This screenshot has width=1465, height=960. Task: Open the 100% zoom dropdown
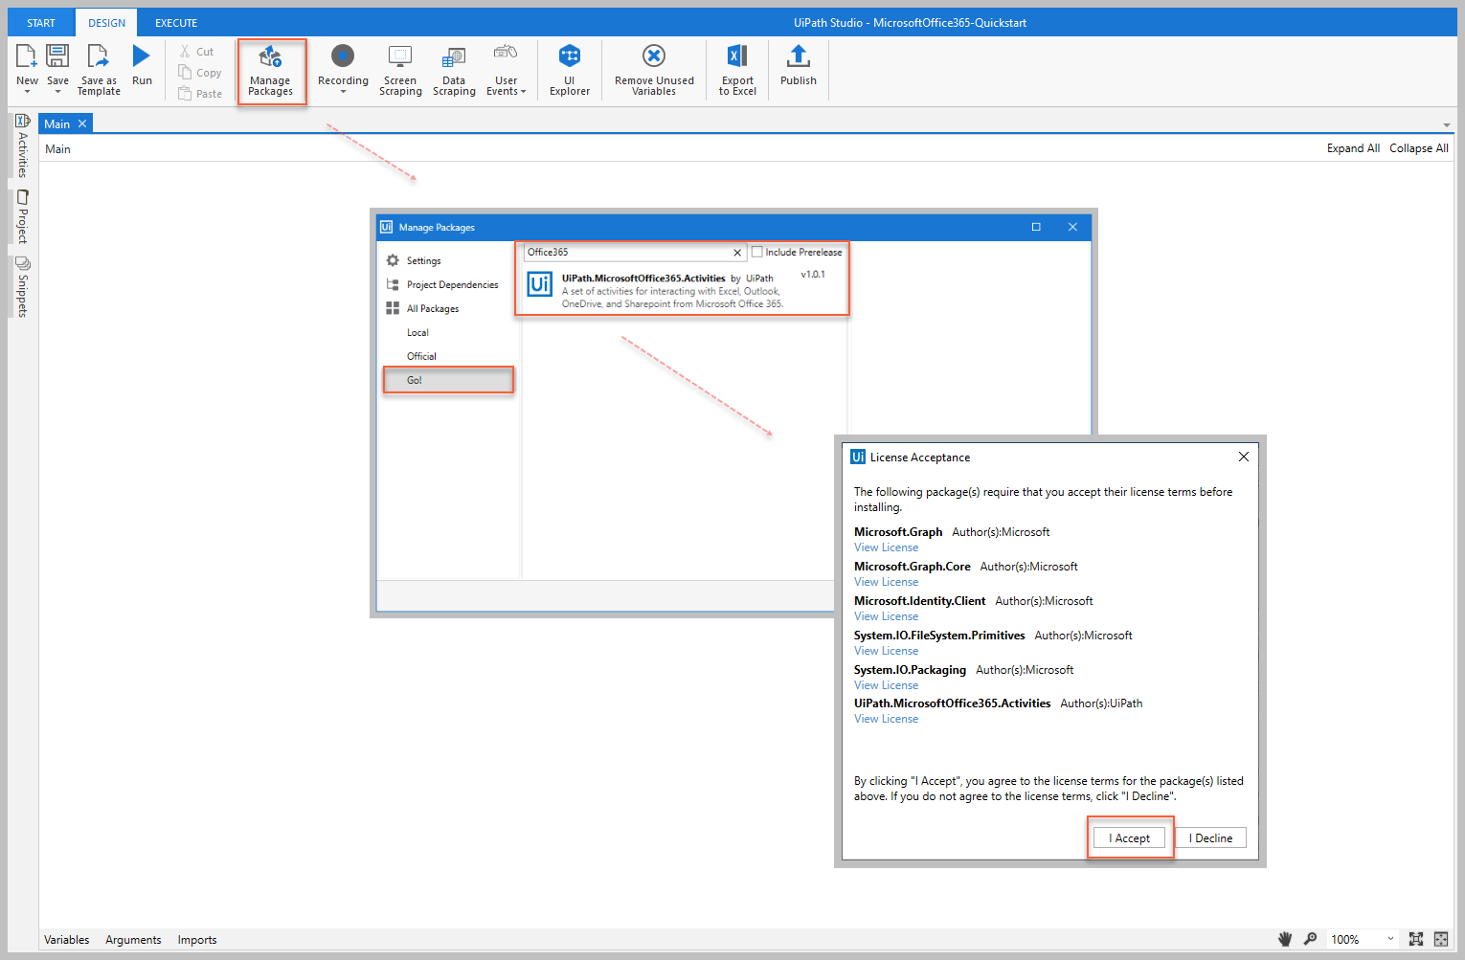pos(1362,939)
